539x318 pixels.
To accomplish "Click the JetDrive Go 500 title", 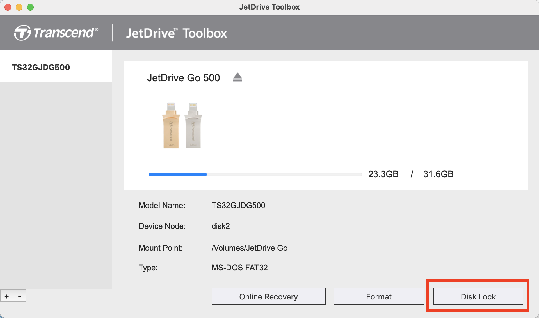I will point(183,78).
